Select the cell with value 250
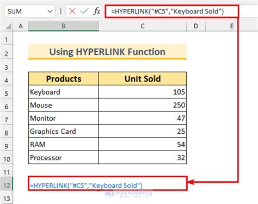This screenshot has width=258, height=204. click(143, 105)
